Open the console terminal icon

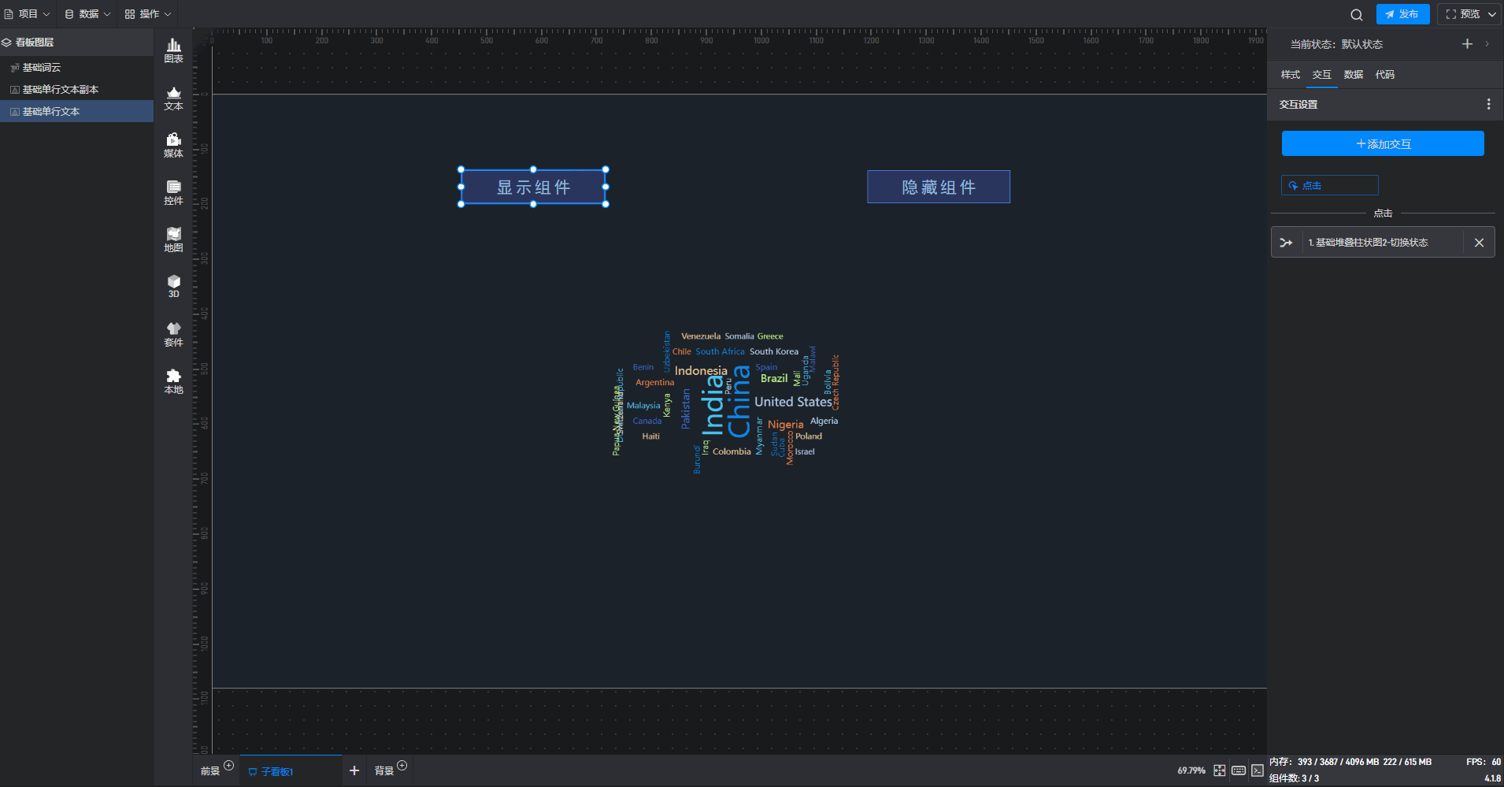click(x=1258, y=770)
